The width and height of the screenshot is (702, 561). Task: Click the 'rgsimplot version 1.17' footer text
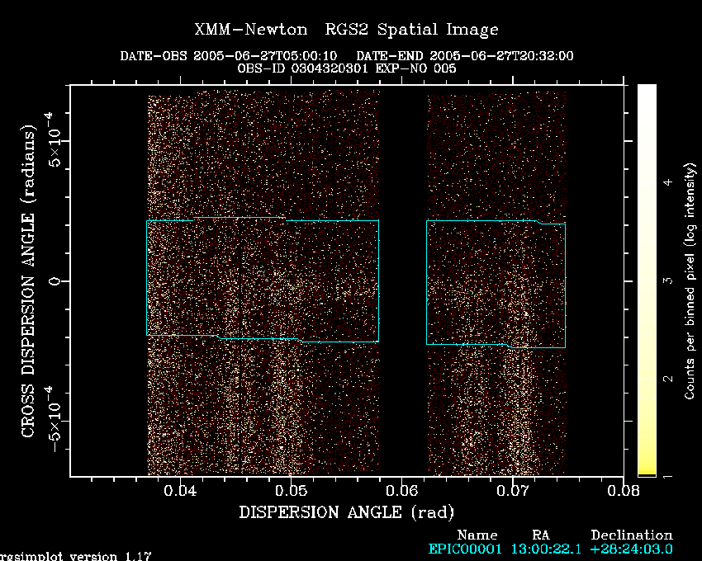click(x=76, y=557)
